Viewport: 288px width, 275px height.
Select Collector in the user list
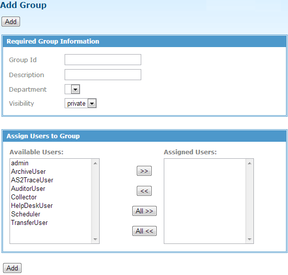(x=51, y=197)
